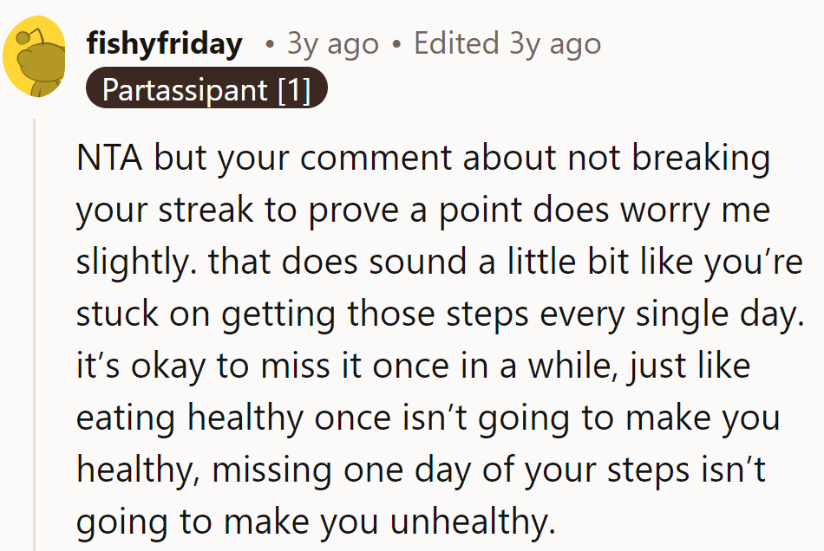This screenshot has width=824, height=551.
Task: Click the bullet separator before '3y ago'
Action: pyautogui.click(x=270, y=43)
